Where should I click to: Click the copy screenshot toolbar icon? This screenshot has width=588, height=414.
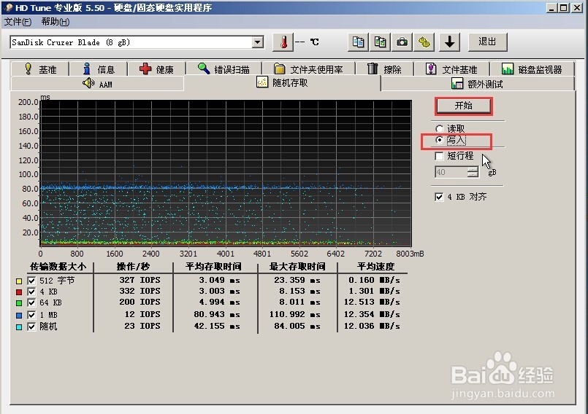[x=381, y=42]
